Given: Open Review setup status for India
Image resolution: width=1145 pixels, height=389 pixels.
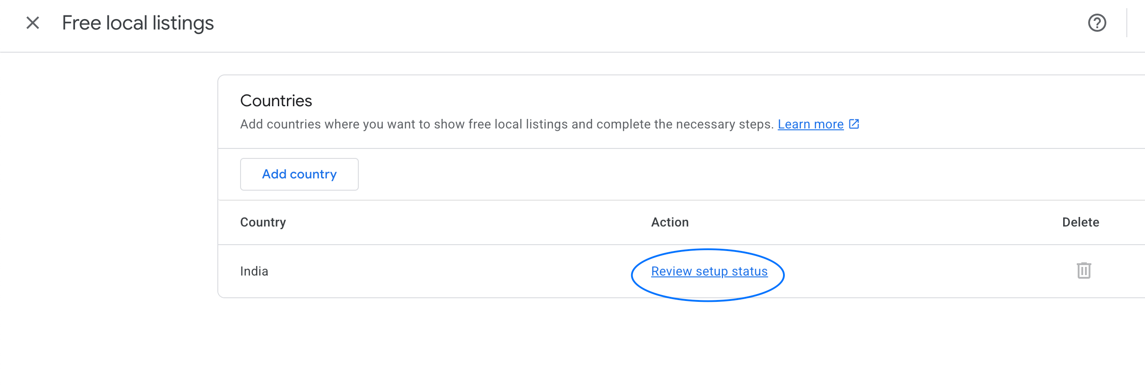Looking at the screenshot, I should 709,271.
